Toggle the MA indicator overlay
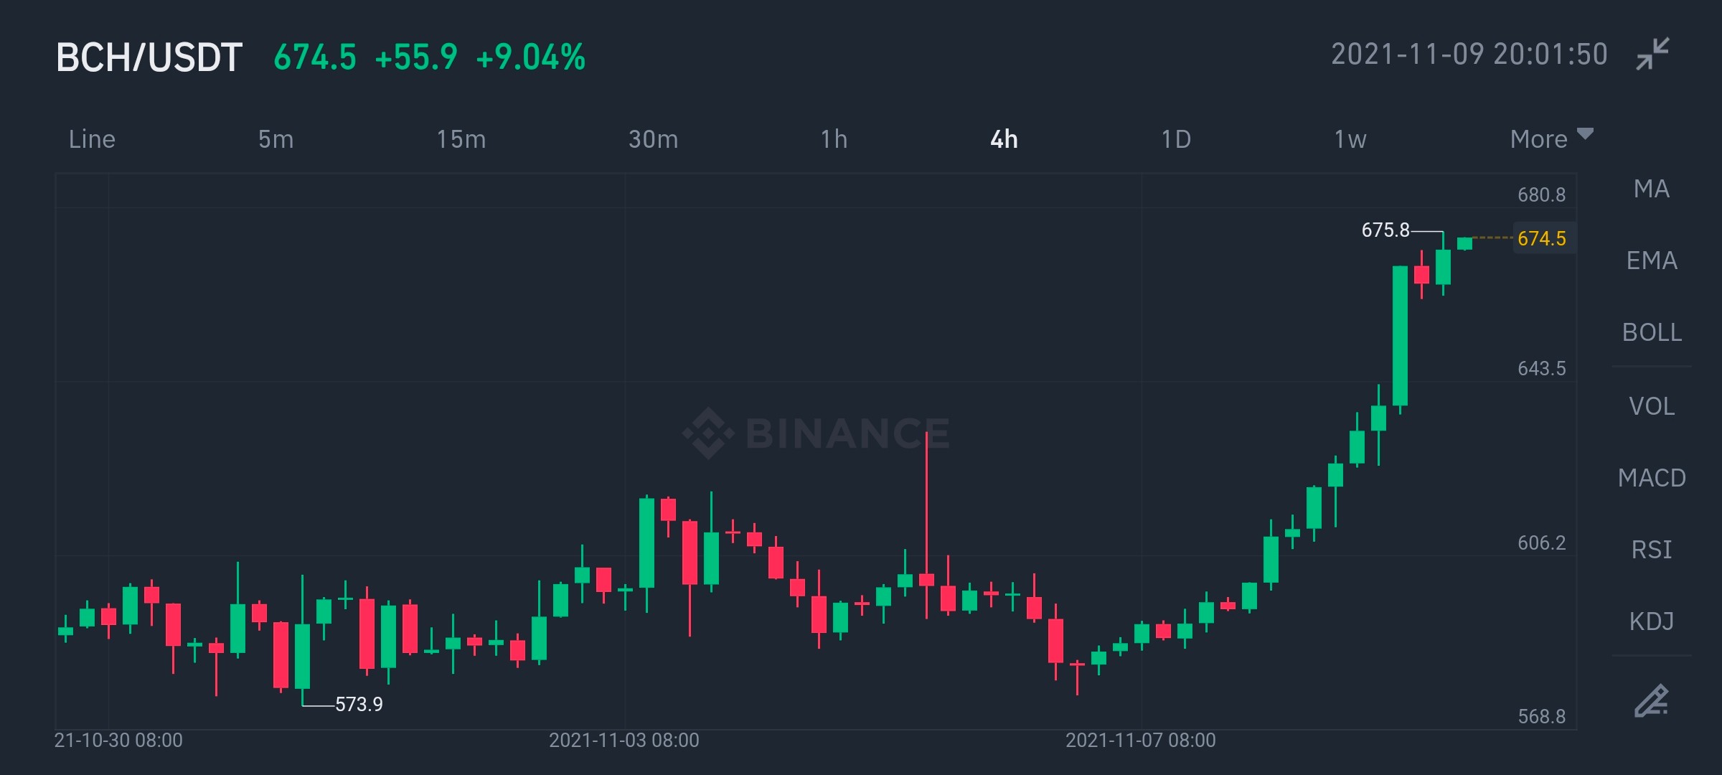Screen dimensions: 1722x775 1652,189
